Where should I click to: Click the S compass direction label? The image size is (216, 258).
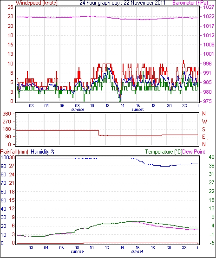(204, 129)
